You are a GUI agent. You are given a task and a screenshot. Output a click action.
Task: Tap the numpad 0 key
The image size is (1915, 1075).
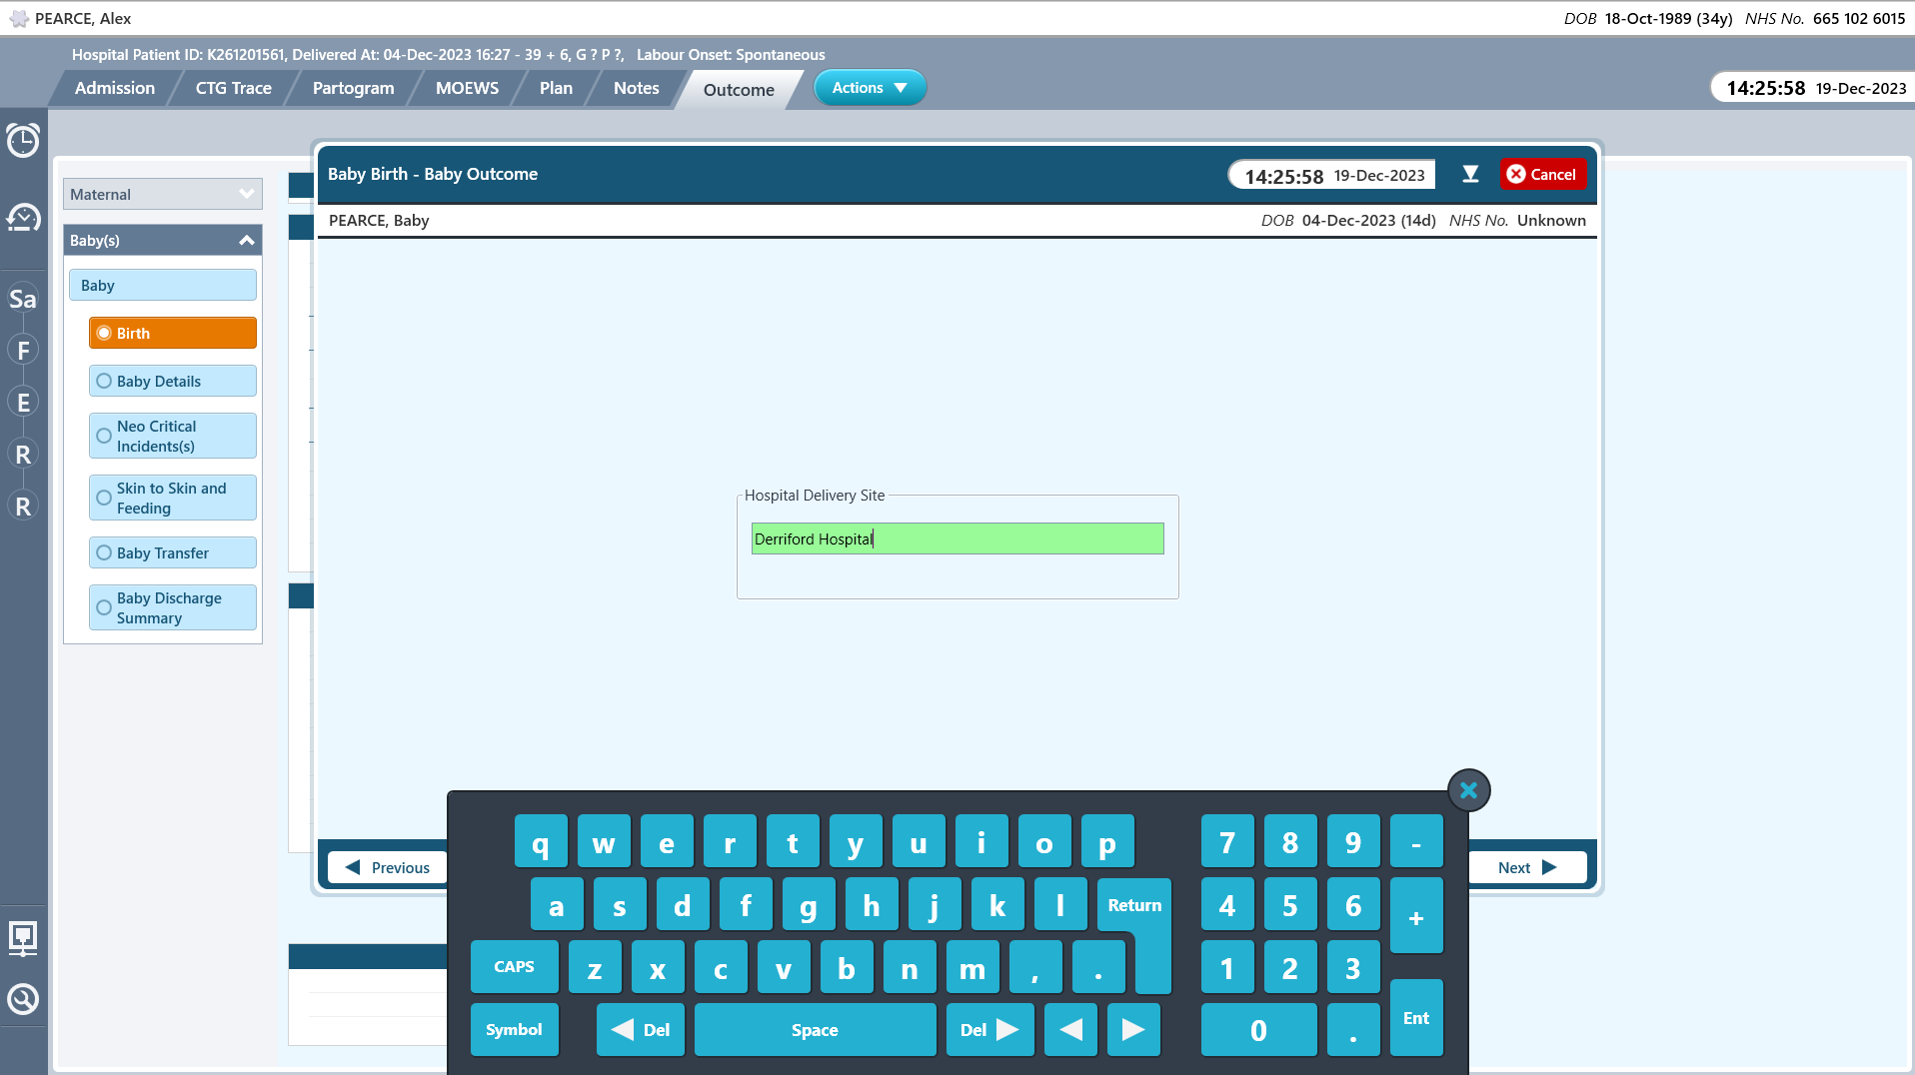(x=1258, y=1029)
